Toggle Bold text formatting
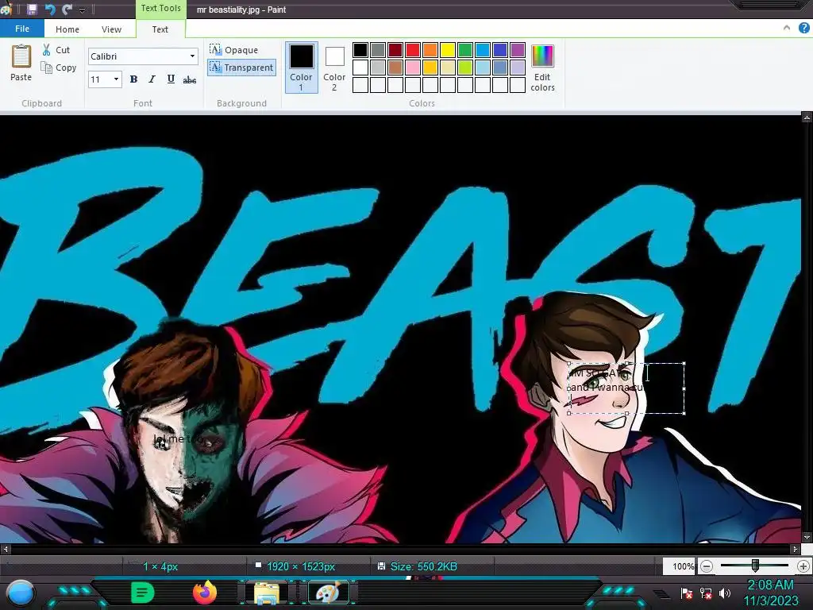 point(133,79)
